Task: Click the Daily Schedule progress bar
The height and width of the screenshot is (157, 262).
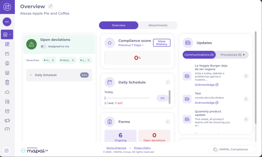Action: coord(127,98)
